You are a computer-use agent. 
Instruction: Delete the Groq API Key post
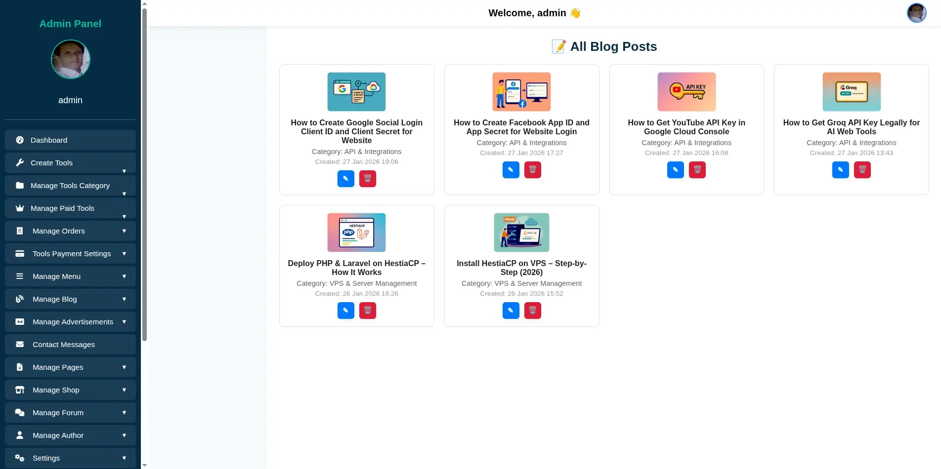pyautogui.click(x=862, y=170)
